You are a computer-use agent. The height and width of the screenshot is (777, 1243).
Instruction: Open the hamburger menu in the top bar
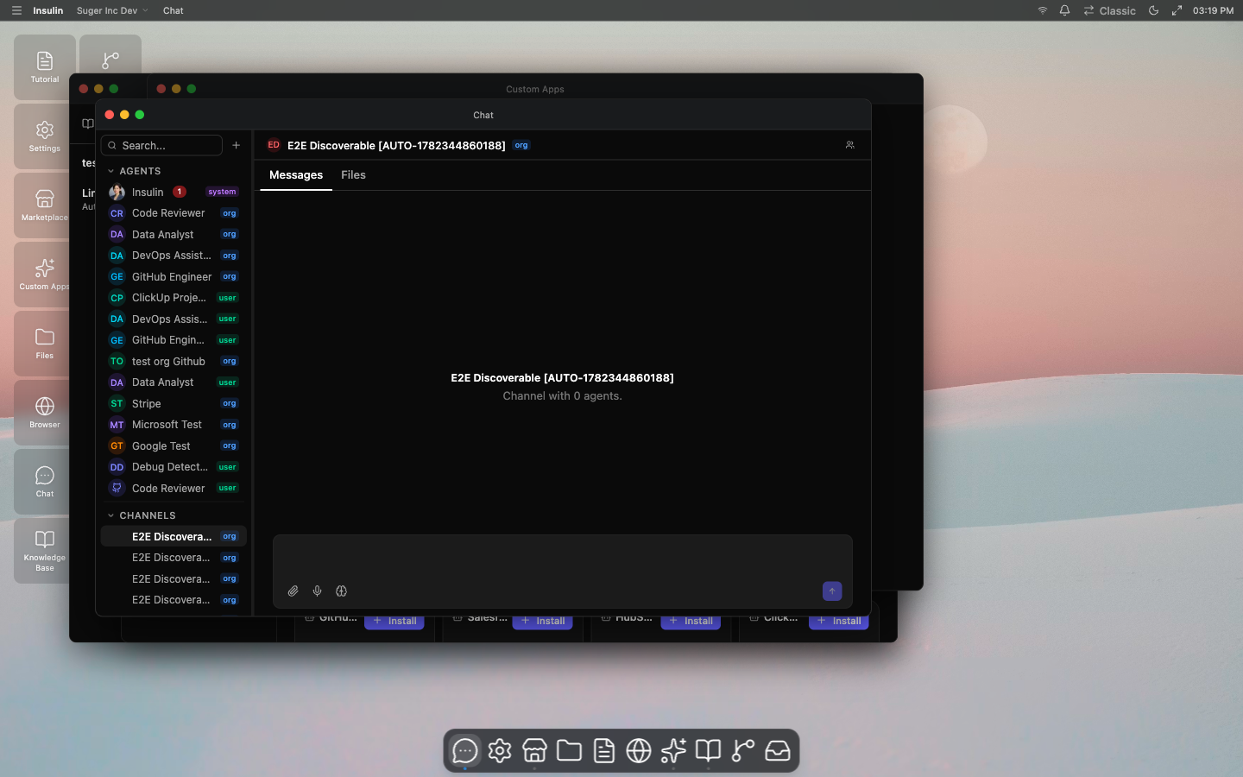pyautogui.click(x=16, y=10)
